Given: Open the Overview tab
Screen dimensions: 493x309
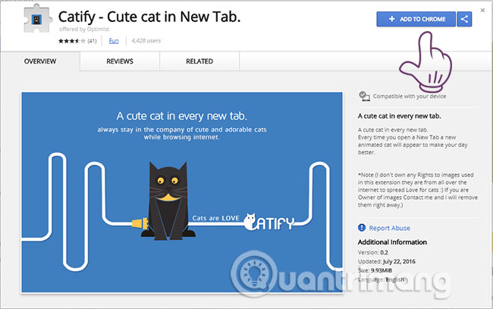Looking at the screenshot, I should tap(40, 61).
